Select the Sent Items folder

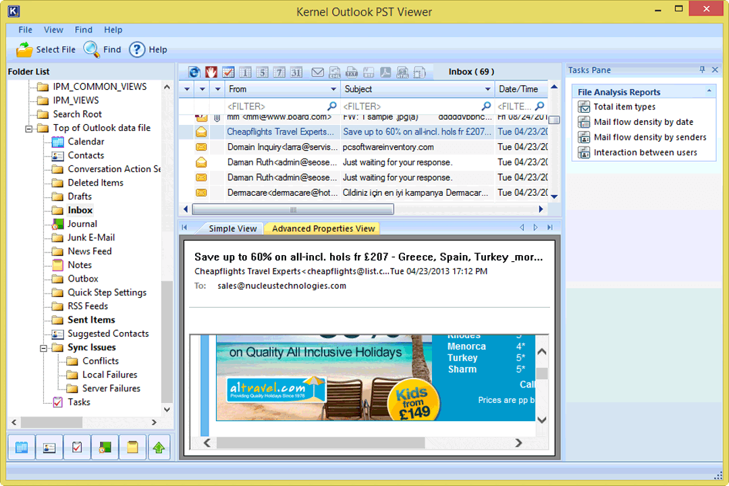click(x=91, y=320)
